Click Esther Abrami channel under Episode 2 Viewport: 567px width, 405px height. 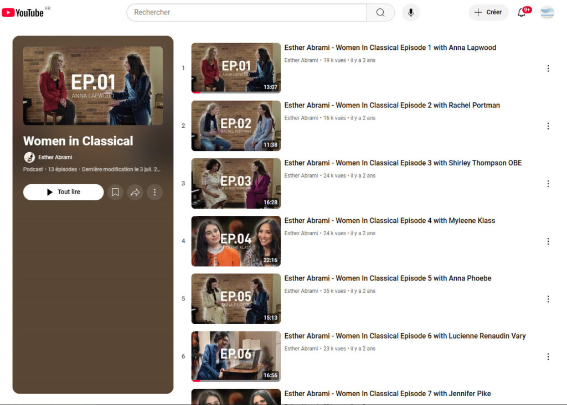click(x=301, y=118)
